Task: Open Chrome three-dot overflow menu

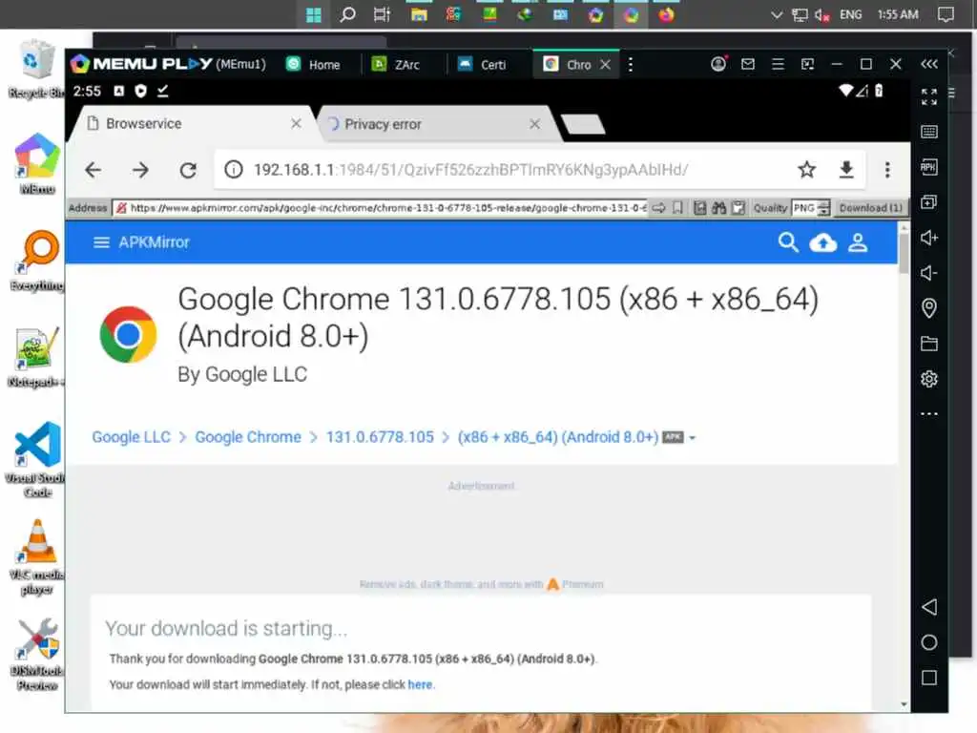Action: [x=887, y=170]
